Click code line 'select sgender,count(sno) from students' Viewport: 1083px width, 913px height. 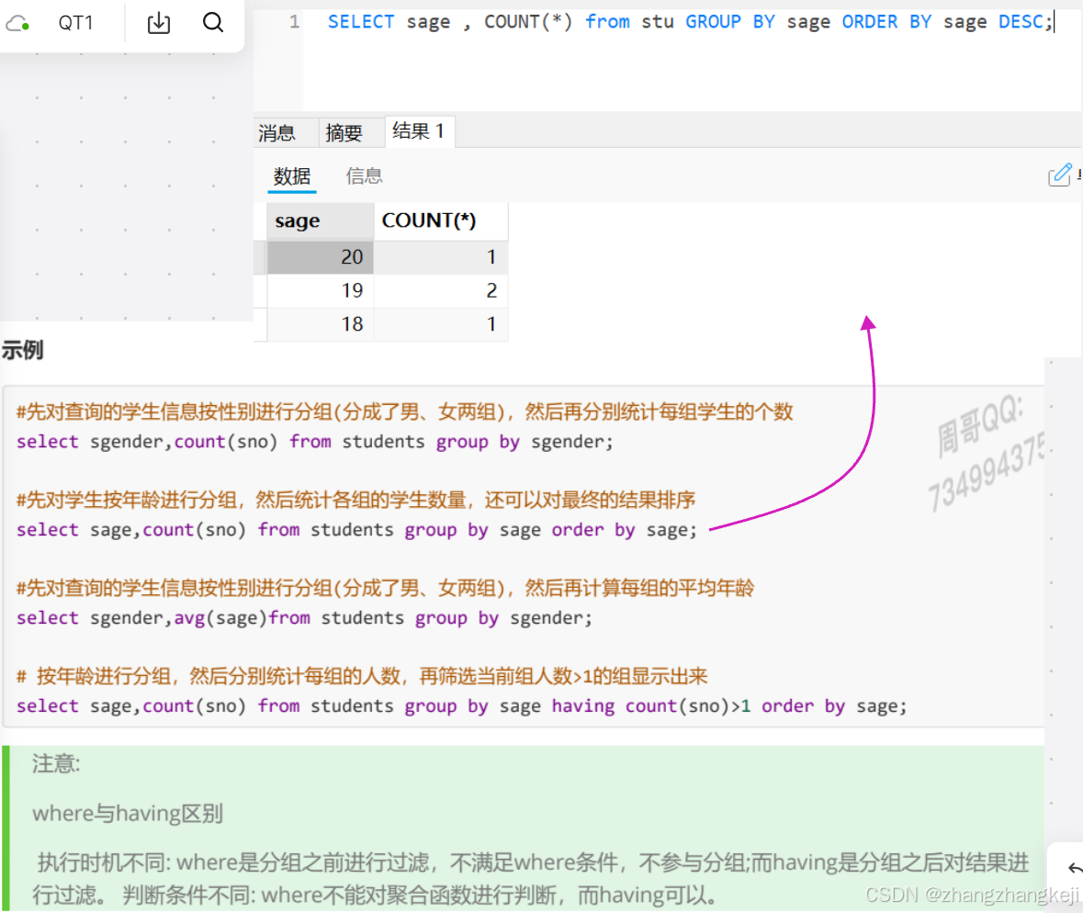click(x=314, y=442)
